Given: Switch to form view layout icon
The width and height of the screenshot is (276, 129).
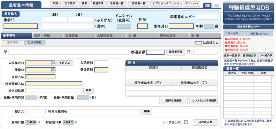Looking at the screenshot, I should pos(207,5).
